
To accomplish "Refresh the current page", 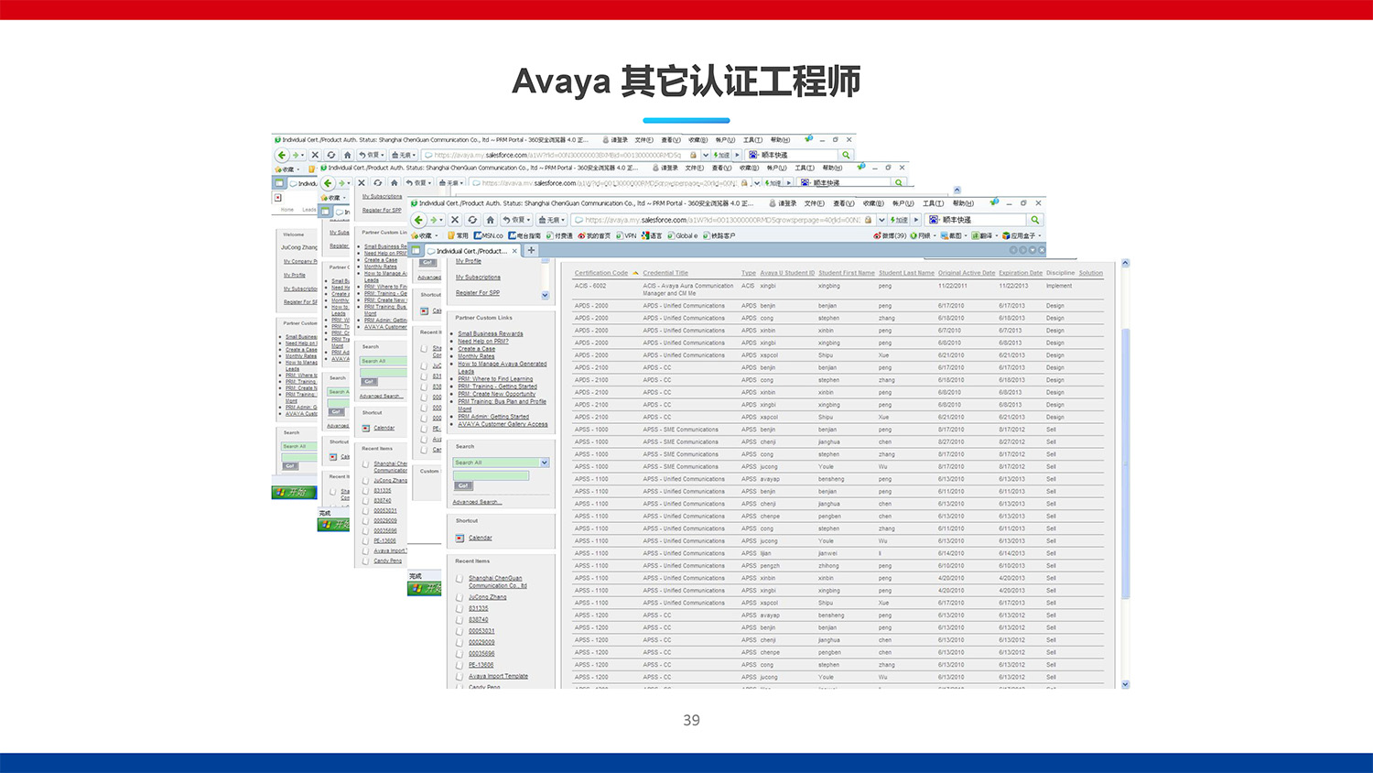I will point(471,219).
